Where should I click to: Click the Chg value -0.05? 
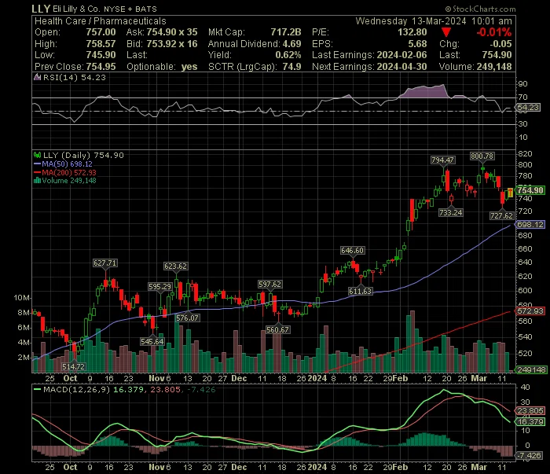500,44
